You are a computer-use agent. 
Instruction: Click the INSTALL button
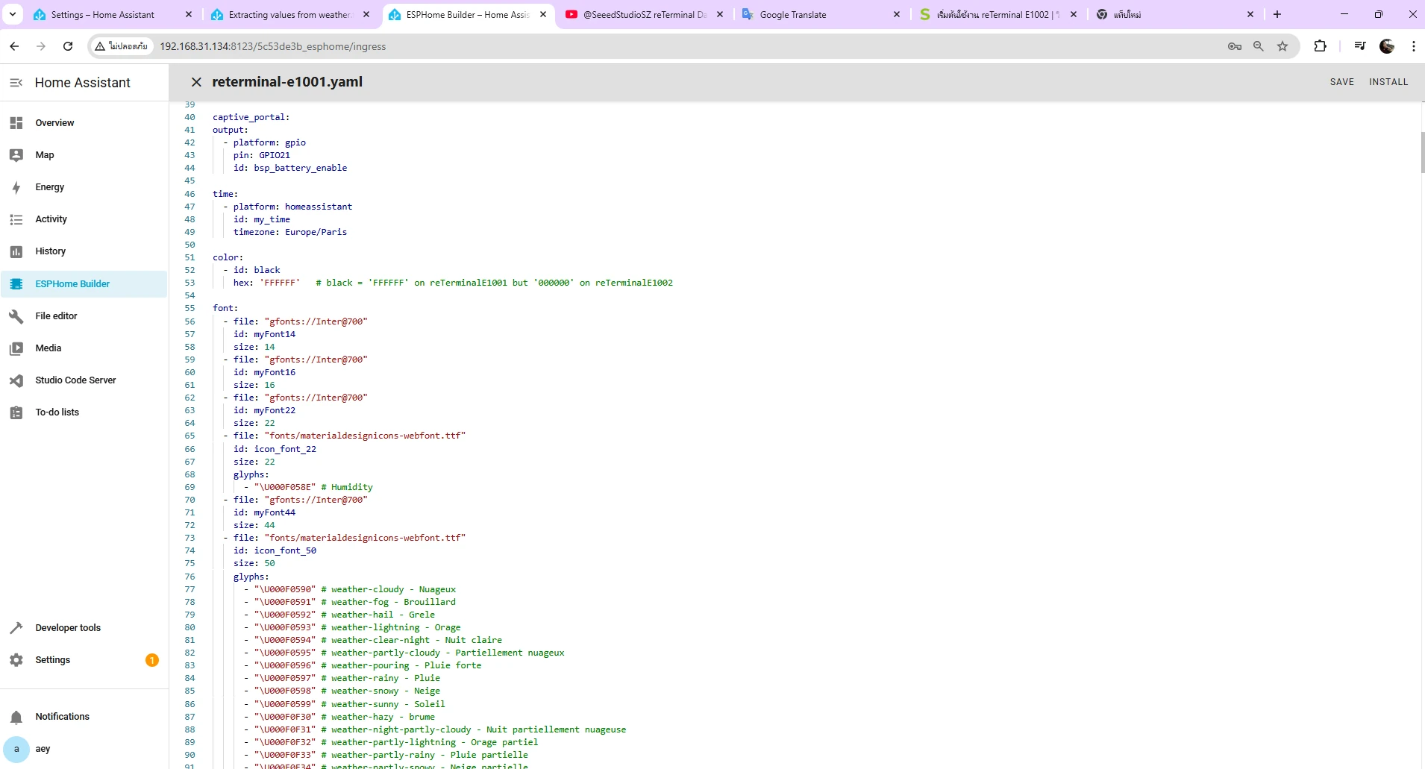tap(1388, 82)
